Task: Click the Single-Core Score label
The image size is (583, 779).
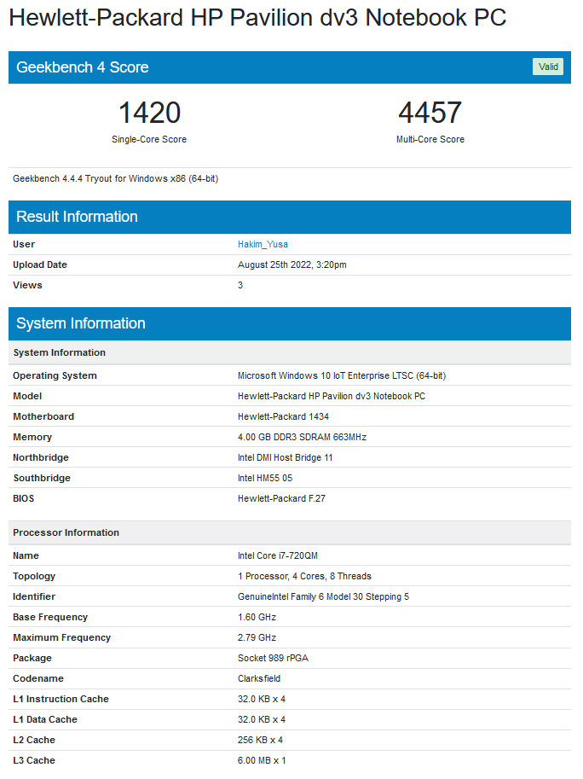Action: pos(149,140)
